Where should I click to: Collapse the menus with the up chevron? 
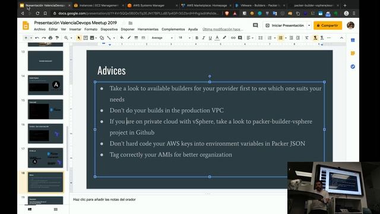click(341, 38)
